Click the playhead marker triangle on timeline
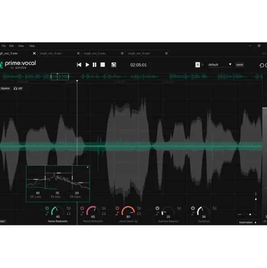Screen dimensions: 267x268 tap(77, 81)
